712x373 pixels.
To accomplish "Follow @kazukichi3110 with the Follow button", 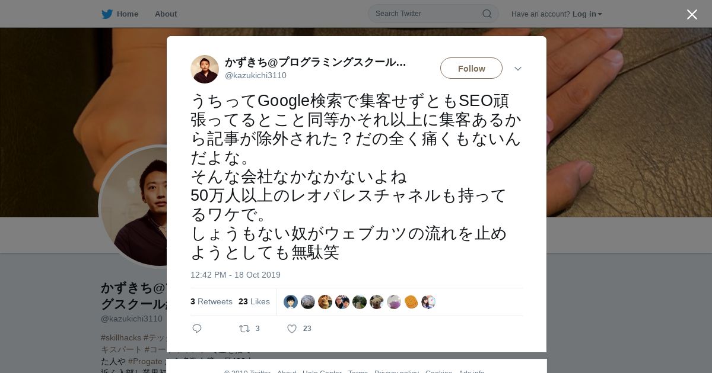I will (471, 68).
